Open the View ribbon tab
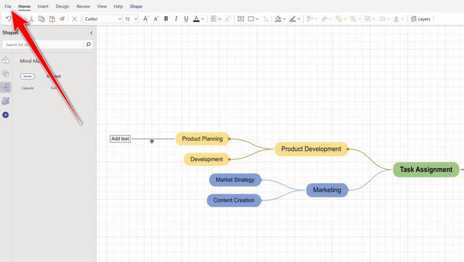The width and height of the screenshot is (464, 262). point(102,6)
